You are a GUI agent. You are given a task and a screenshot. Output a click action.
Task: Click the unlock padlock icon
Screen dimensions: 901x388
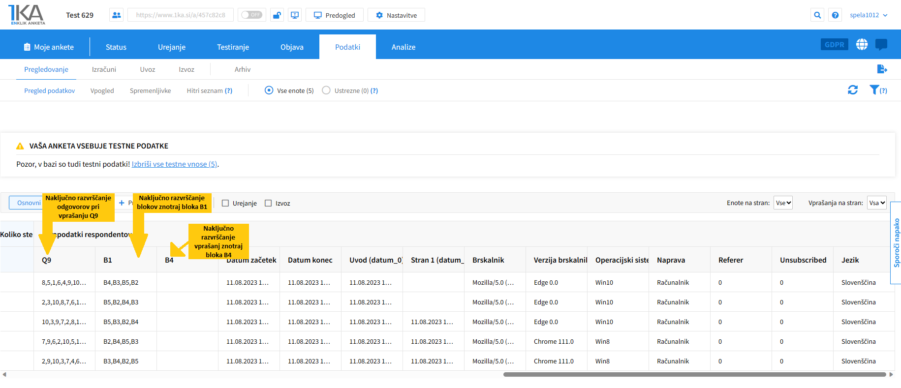[x=277, y=15]
